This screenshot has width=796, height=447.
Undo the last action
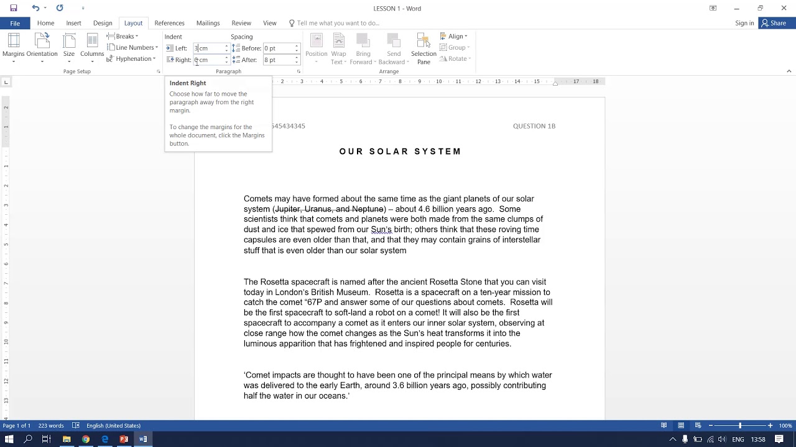(35, 8)
